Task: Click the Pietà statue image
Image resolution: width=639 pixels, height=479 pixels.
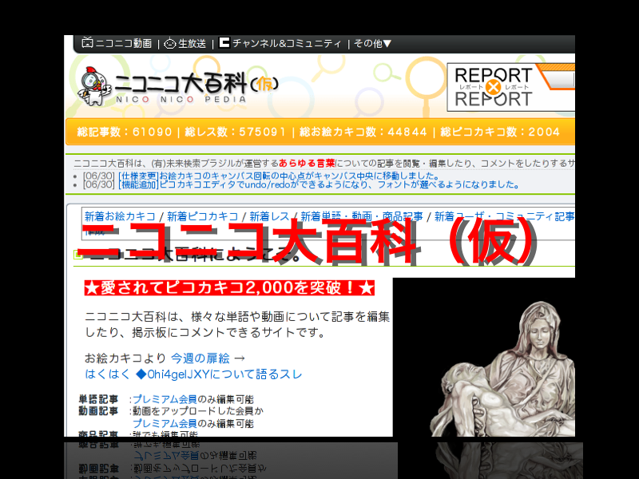Action: tap(503, 369)
